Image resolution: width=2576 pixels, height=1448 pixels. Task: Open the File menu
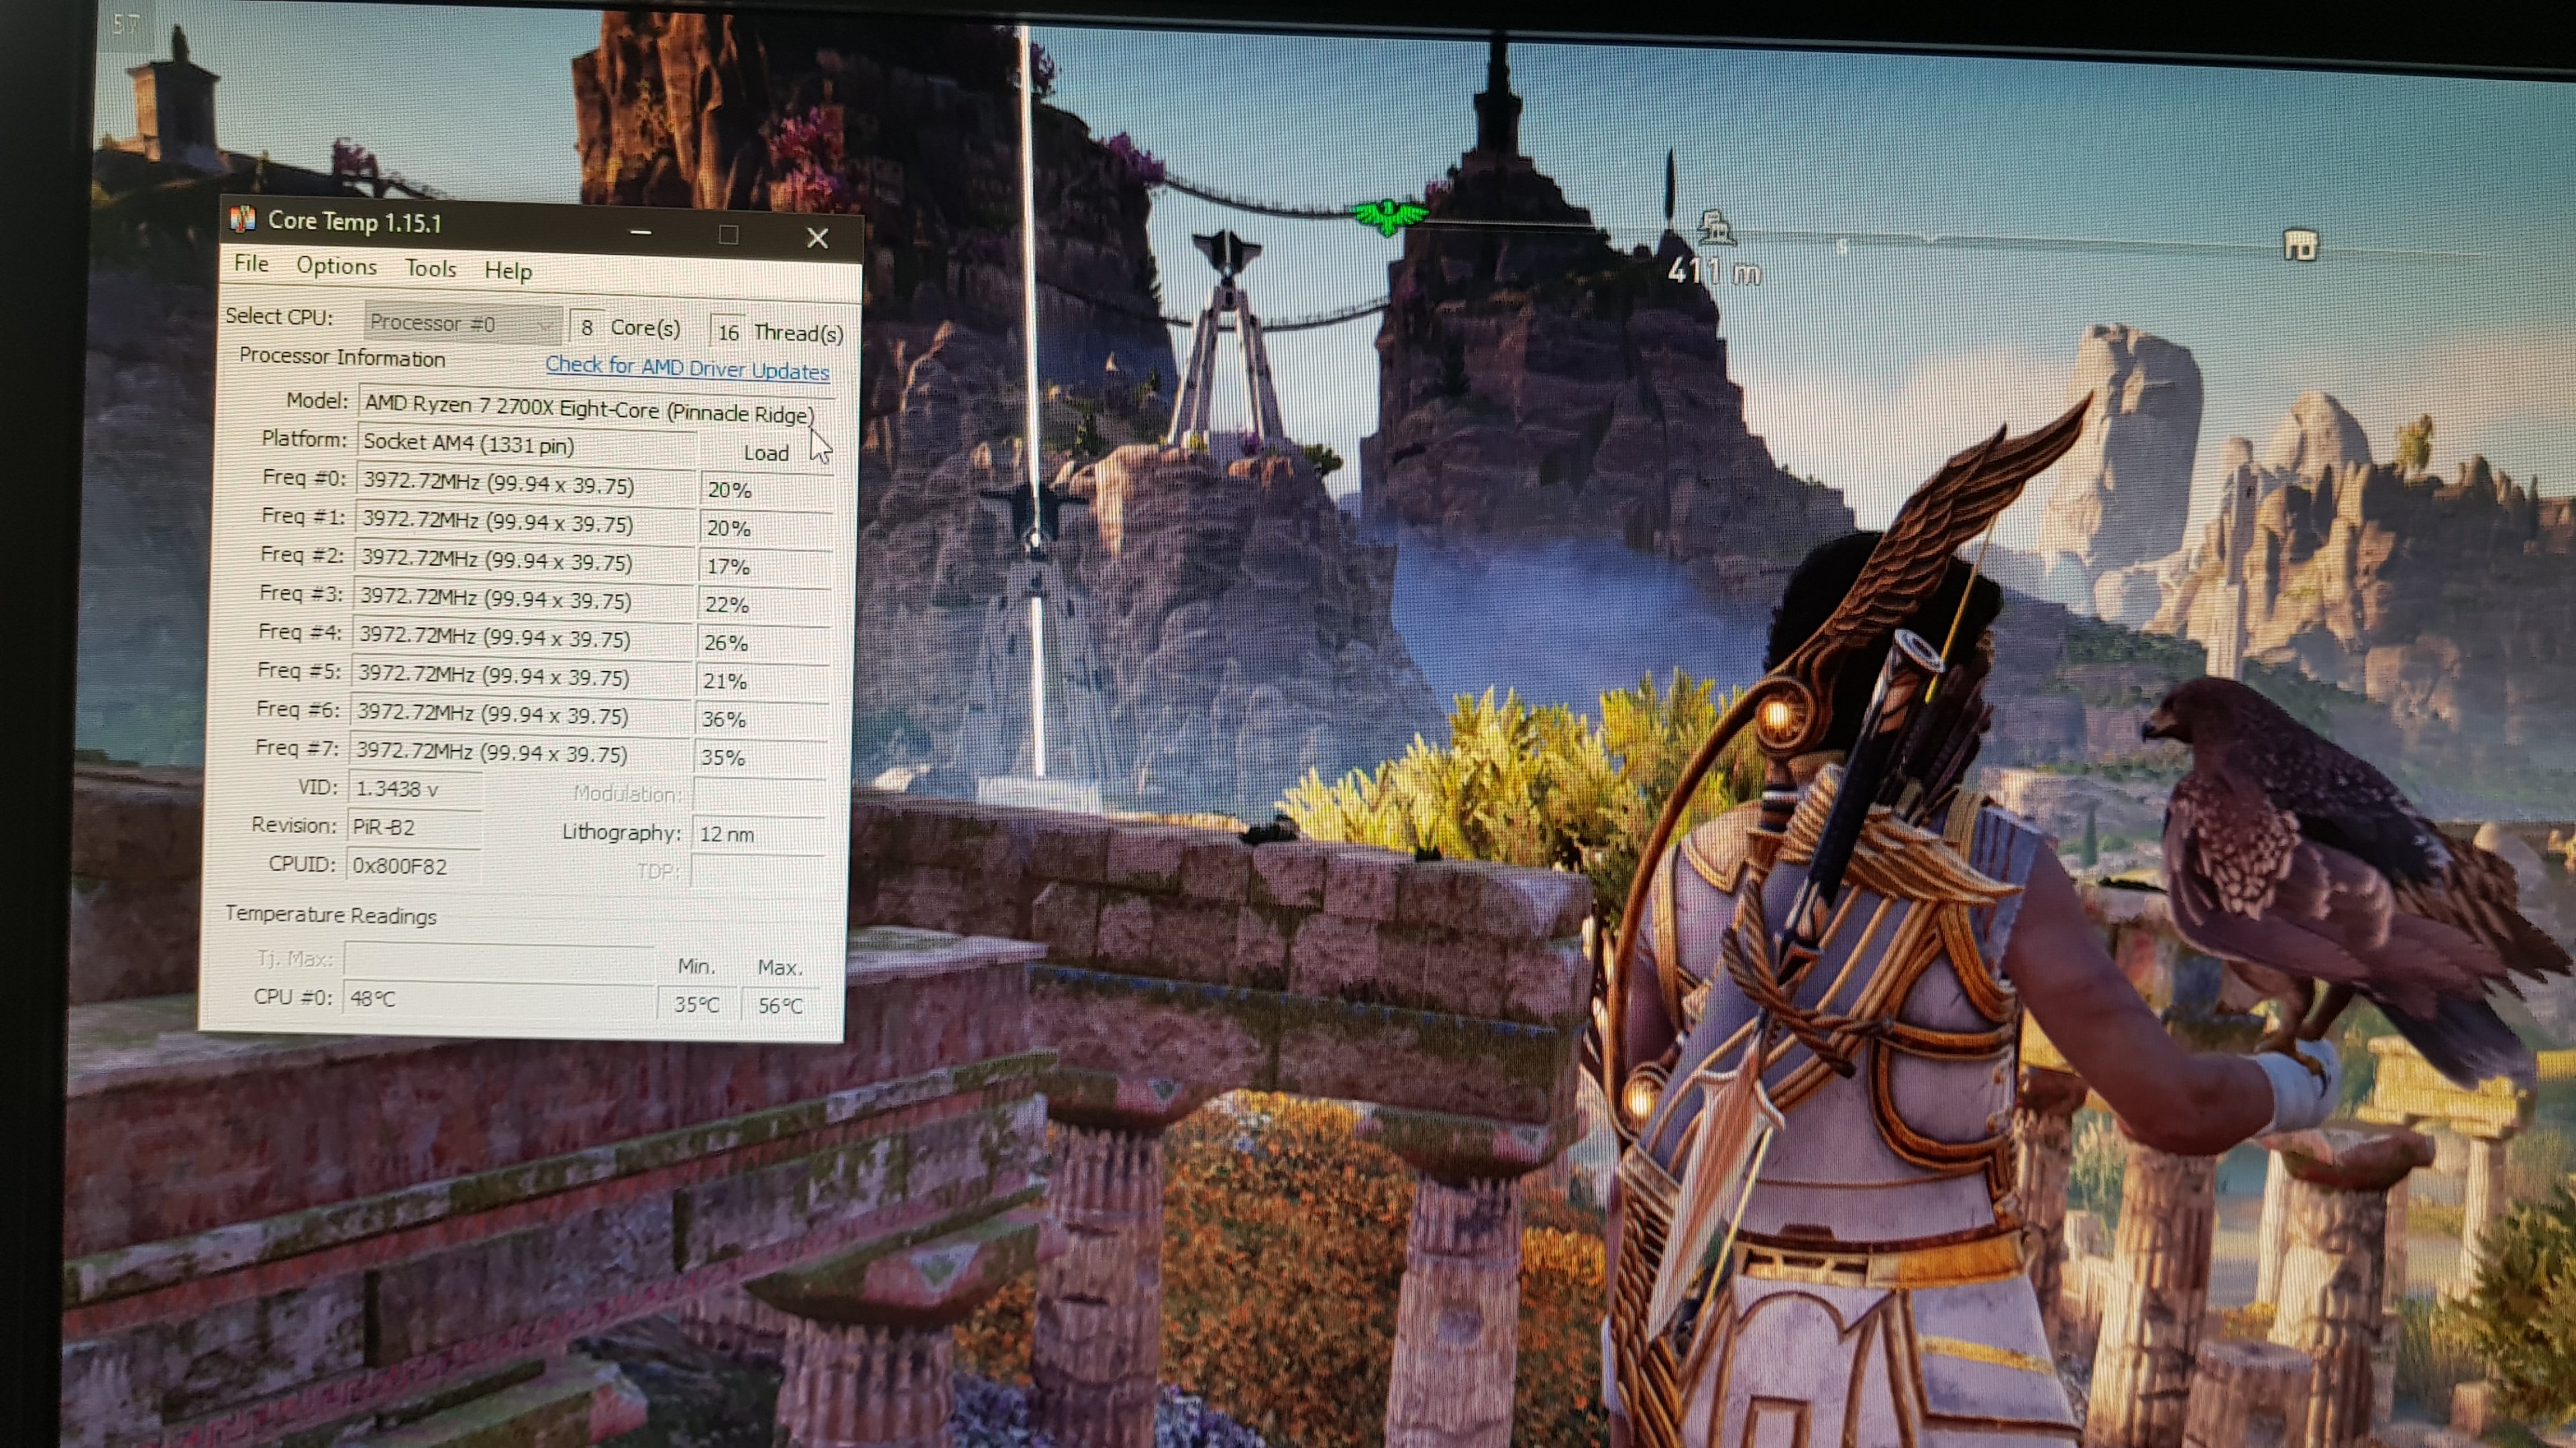tap(251, 263)
